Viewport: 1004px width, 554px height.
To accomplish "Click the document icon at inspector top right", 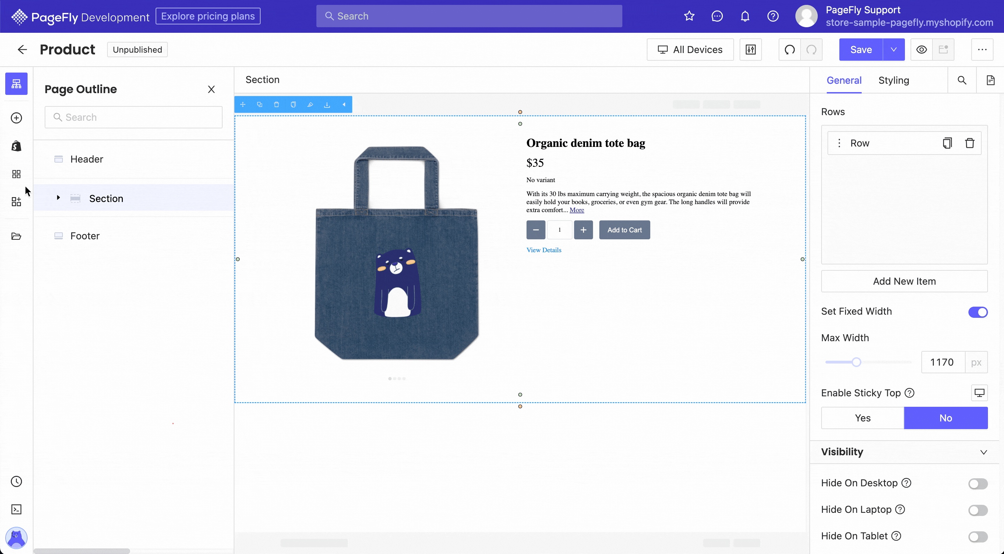I will click(x=990, y=80).
